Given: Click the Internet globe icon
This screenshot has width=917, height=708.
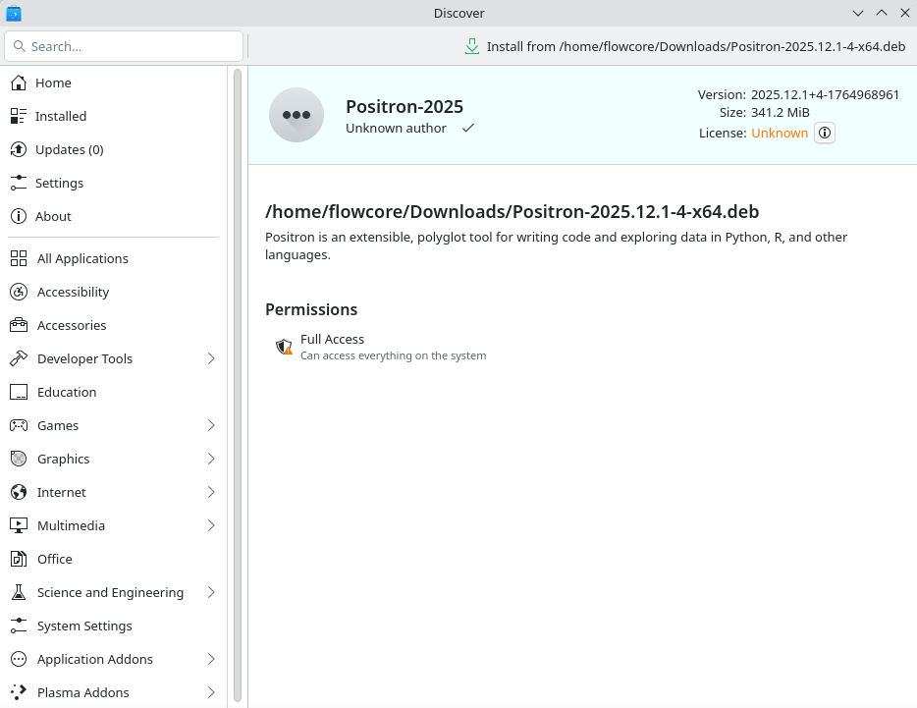Looking at the screenshot, I should tap(19, 492).
